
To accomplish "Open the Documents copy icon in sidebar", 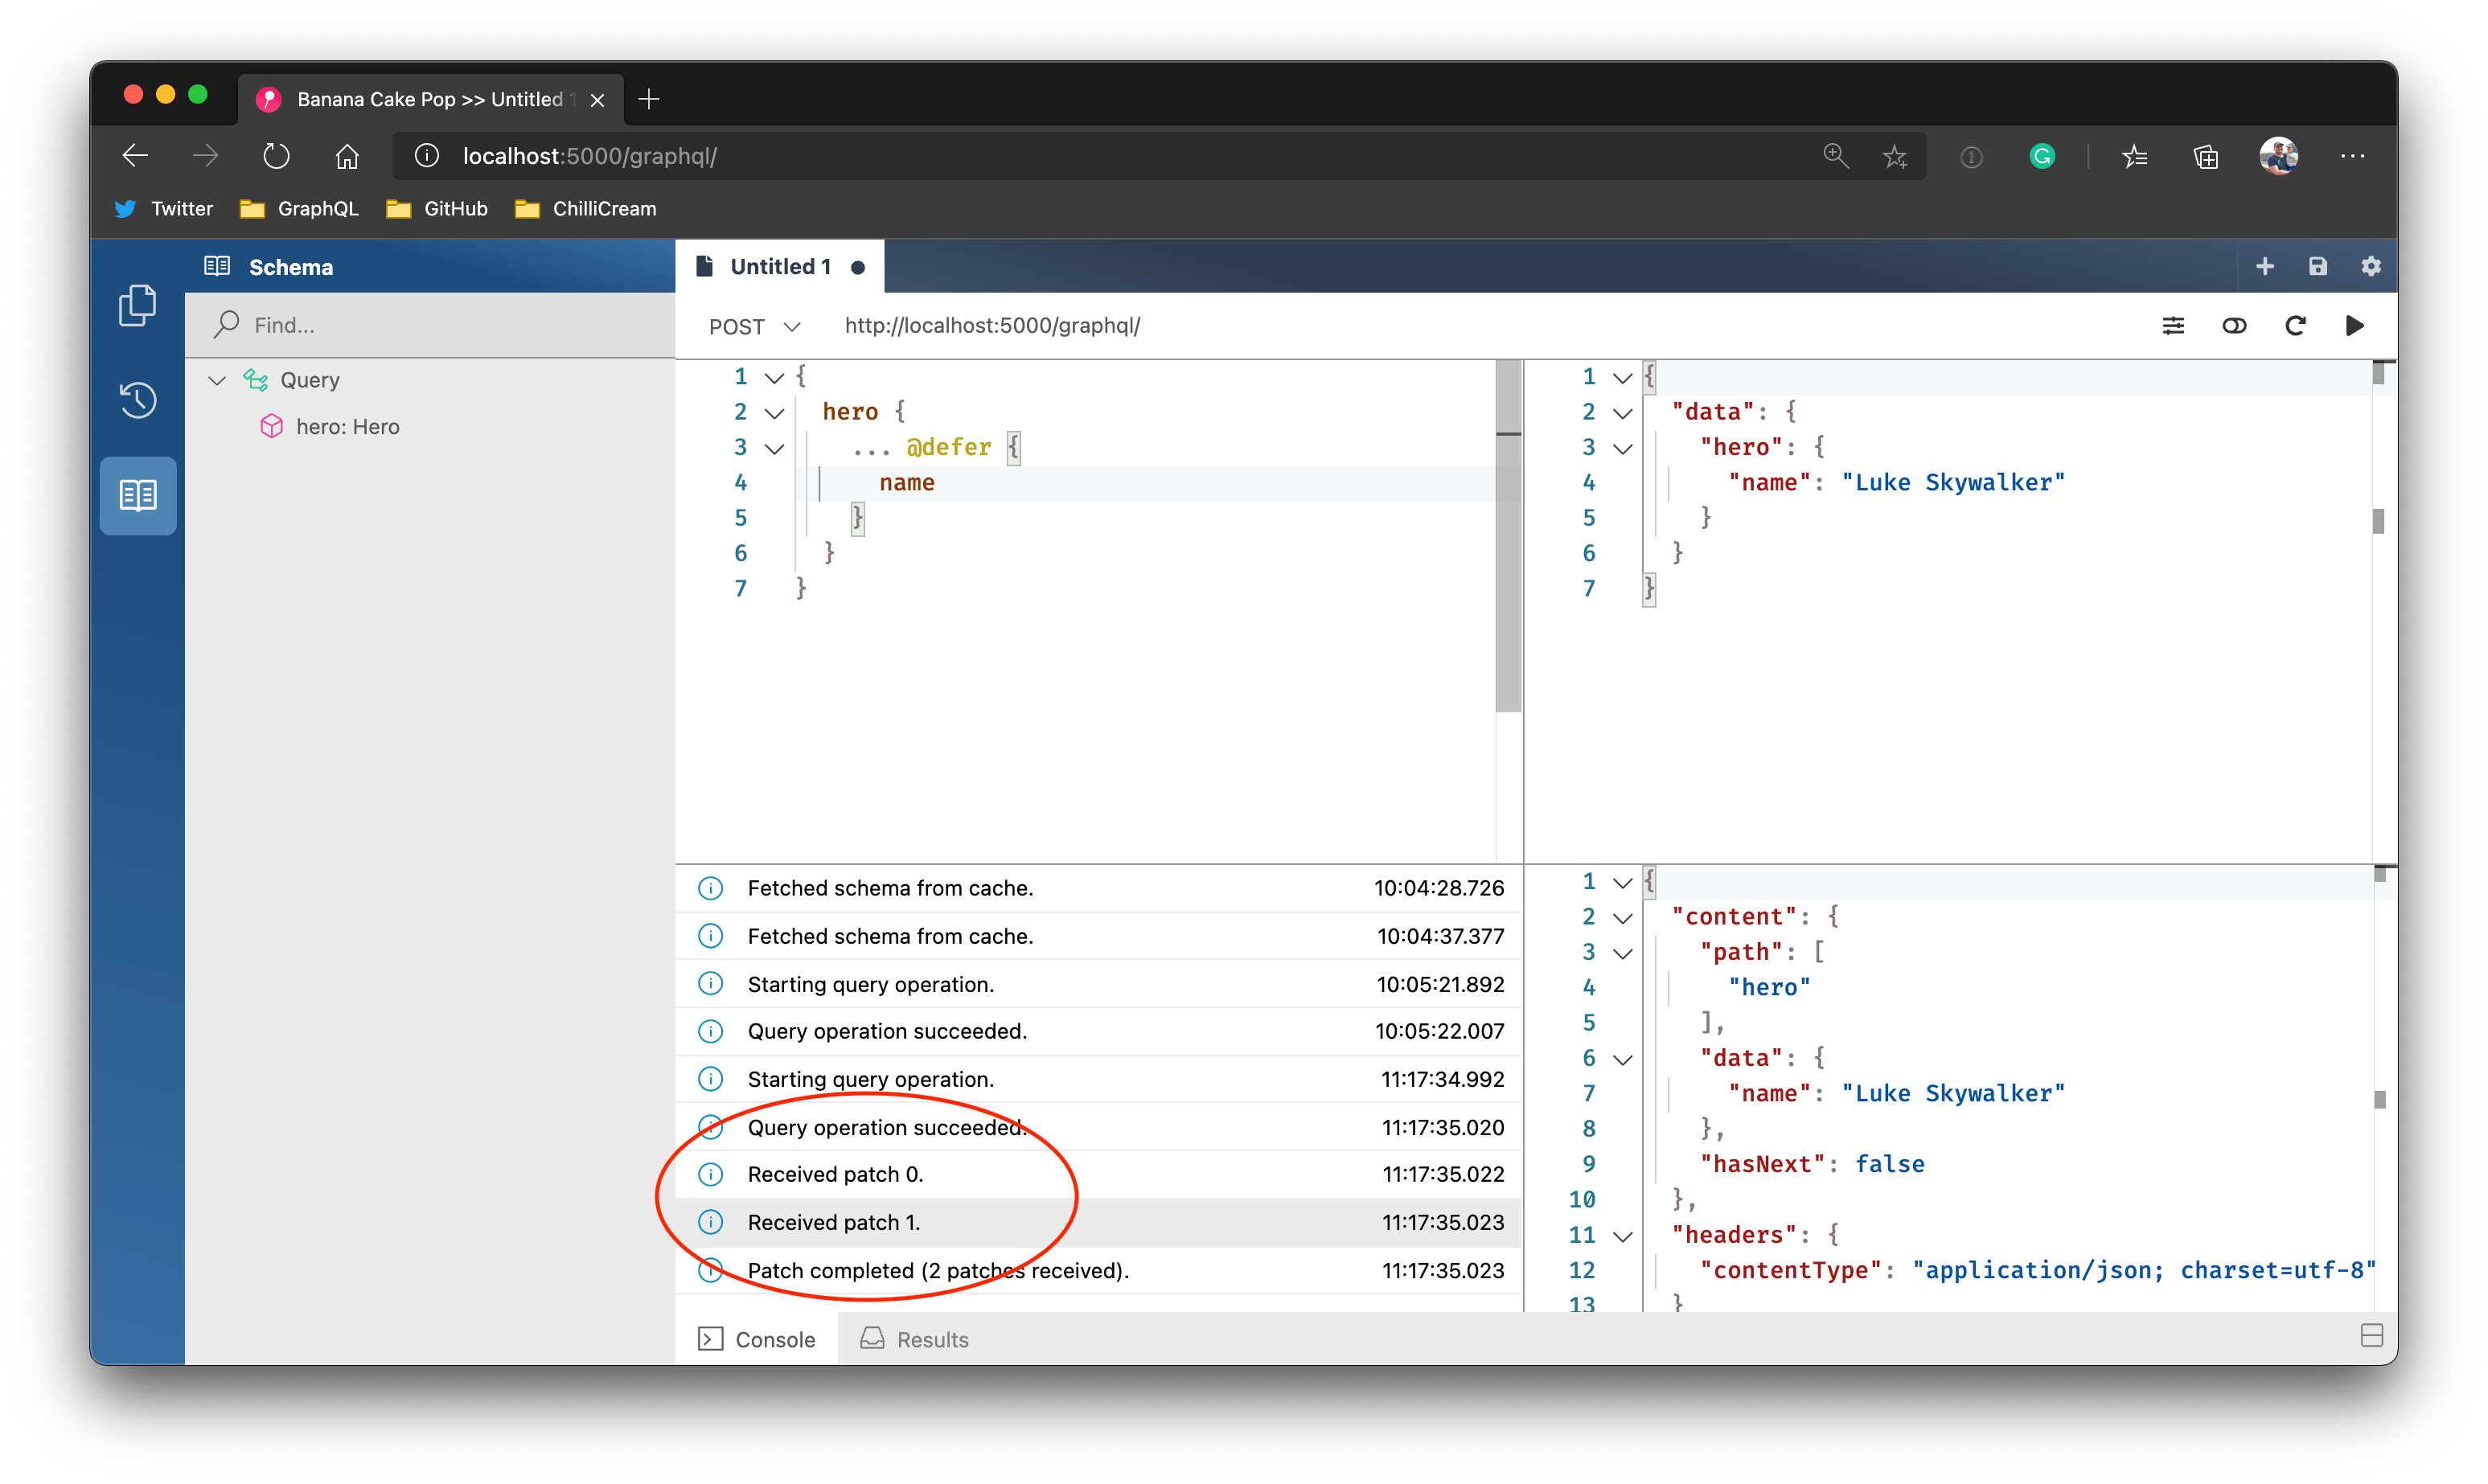I will pyautogui.click(x=138, y=305).
